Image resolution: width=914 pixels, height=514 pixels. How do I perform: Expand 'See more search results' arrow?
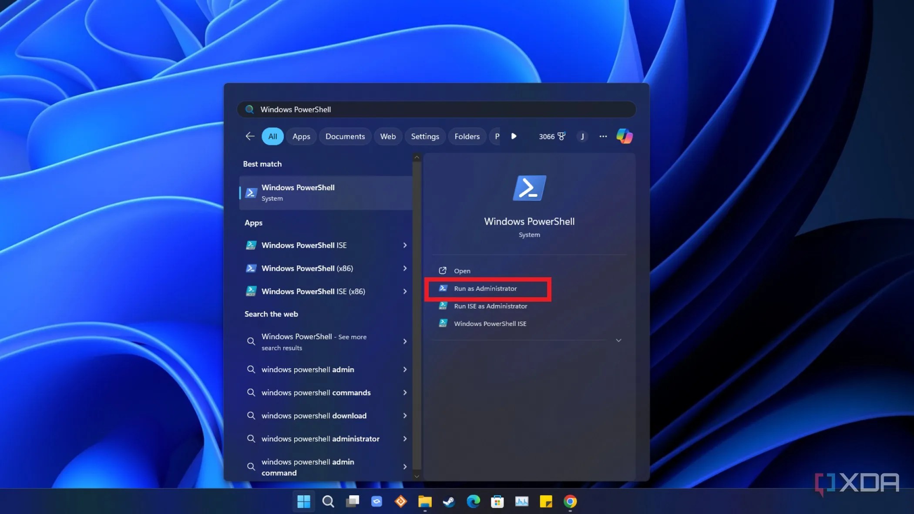pos(405,342)
